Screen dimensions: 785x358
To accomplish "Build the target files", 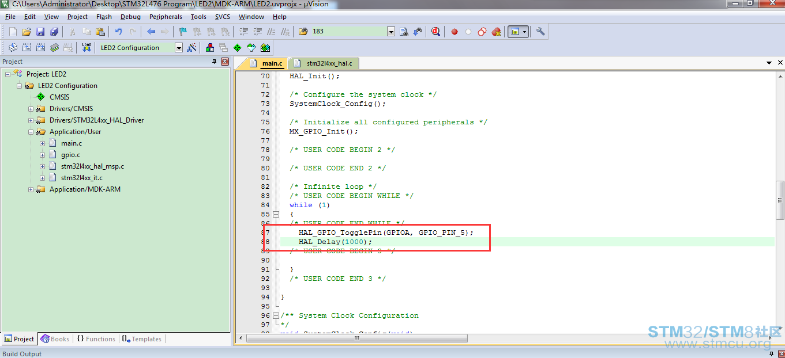I will coord(27,48).
